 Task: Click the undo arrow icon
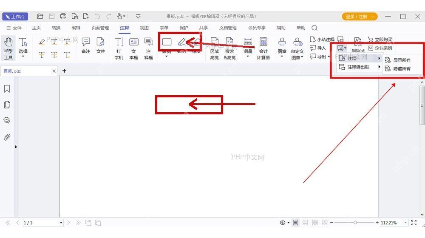click(x=97, y=16)
